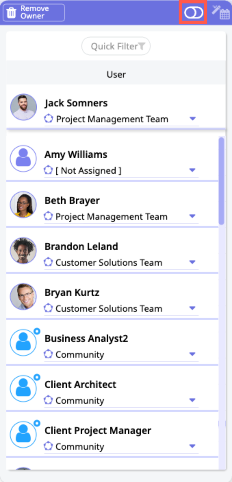Select Beth Brayer's profile photo
The height and width of the screenshot is (482, 232).
click(x=23, y=205)
